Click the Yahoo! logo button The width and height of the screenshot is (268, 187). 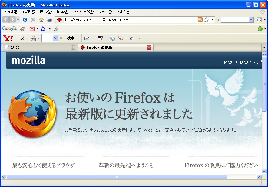coord(8,38)
